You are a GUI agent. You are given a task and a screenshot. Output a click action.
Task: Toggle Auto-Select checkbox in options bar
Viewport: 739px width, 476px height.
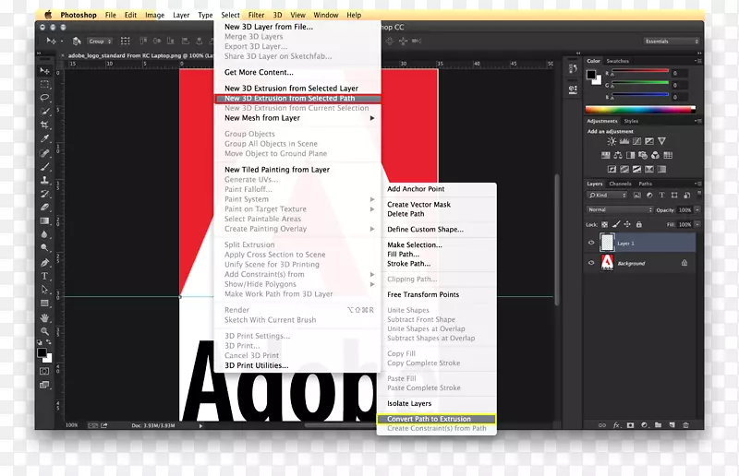click(x=78, y=42)
